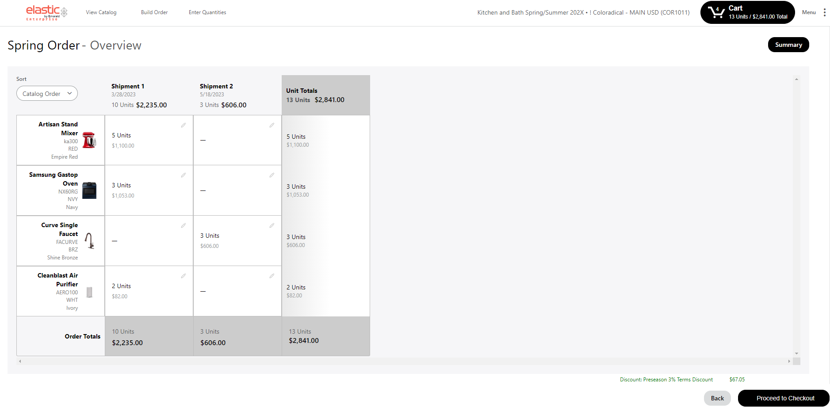The image size is (830, 407).
Task: Go to Build Order tab
Action: [154, 12]
